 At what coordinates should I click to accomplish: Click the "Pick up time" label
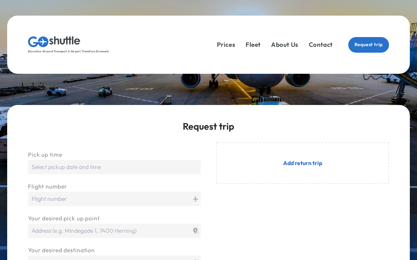click(x=45, y=155)
